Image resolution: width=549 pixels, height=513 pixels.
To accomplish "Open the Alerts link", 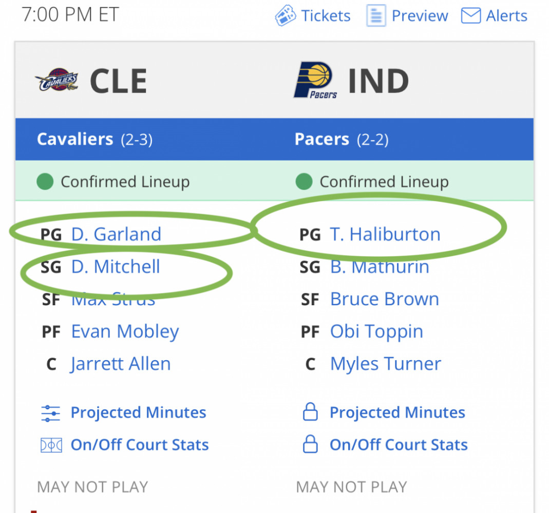I will [x=506, y=16].
